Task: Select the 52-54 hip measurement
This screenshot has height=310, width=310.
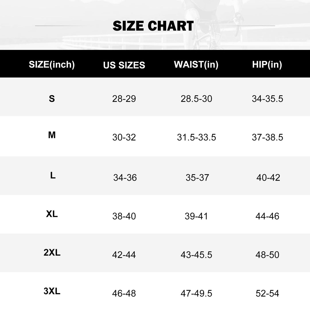Action: [x=267, y=294]
